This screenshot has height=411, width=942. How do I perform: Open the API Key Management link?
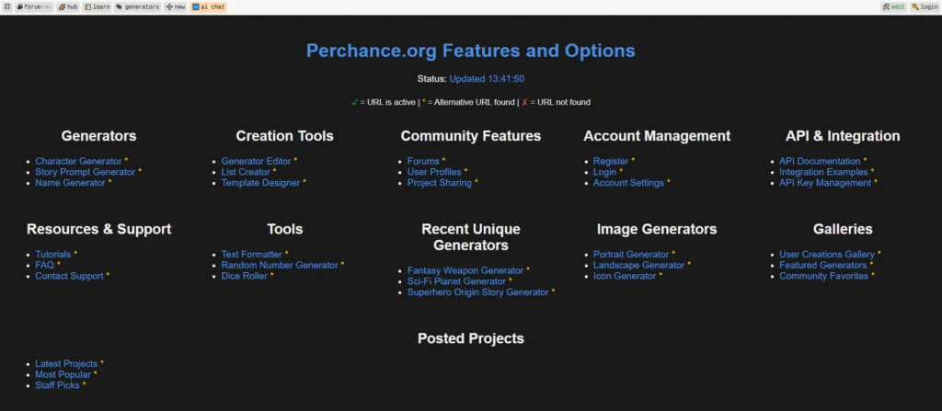[825, 183]
